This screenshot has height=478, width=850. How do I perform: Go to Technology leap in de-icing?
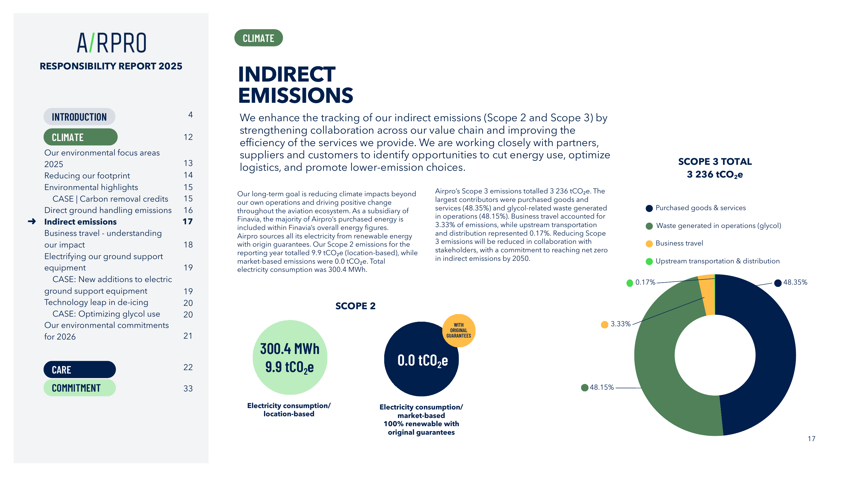coord(96,302)
